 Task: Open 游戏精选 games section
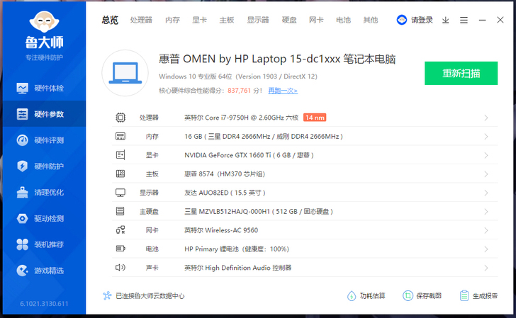click(44, 271)
